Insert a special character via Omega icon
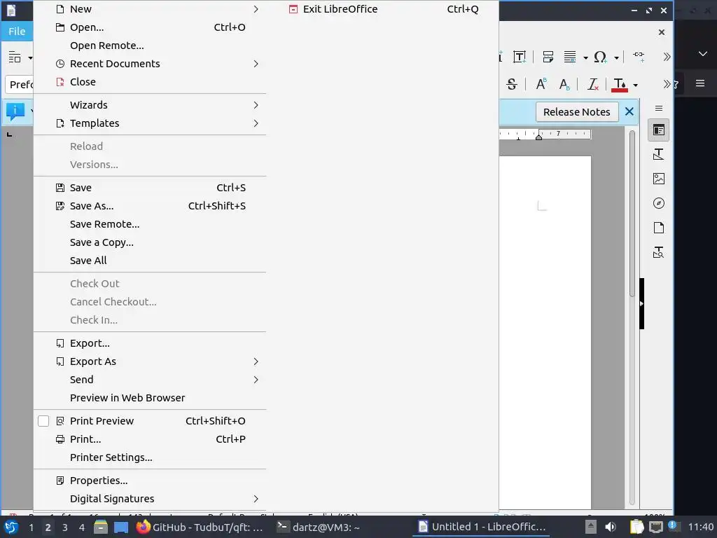 click(600, 57)
